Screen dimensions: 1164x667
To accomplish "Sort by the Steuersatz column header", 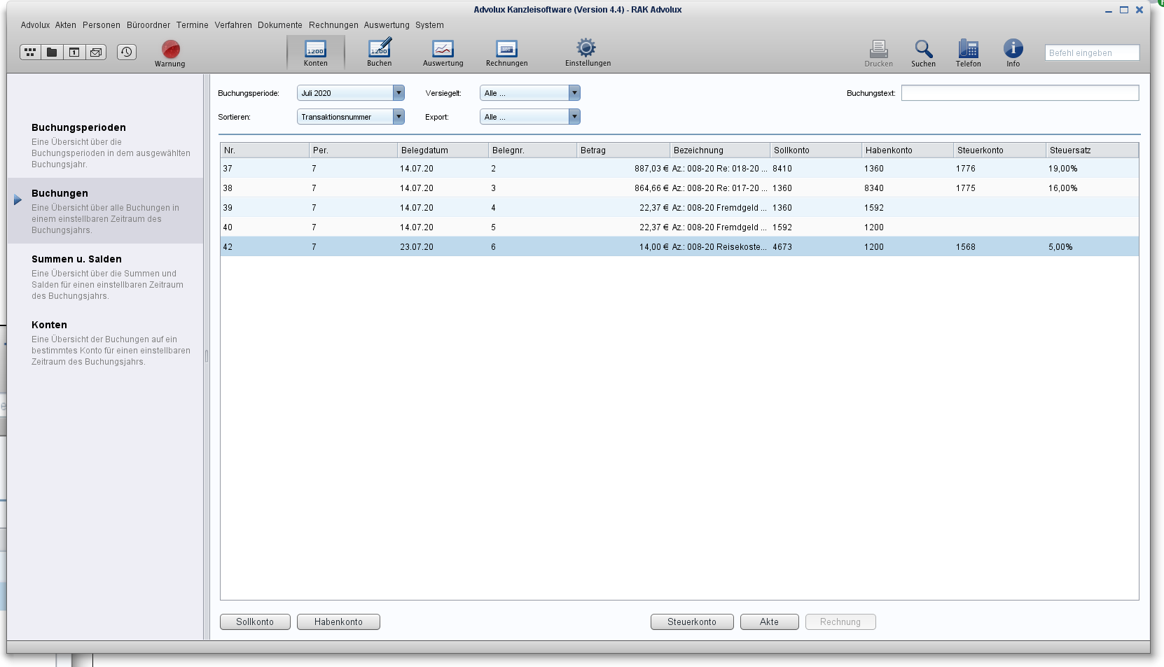I will (1092, 150).
